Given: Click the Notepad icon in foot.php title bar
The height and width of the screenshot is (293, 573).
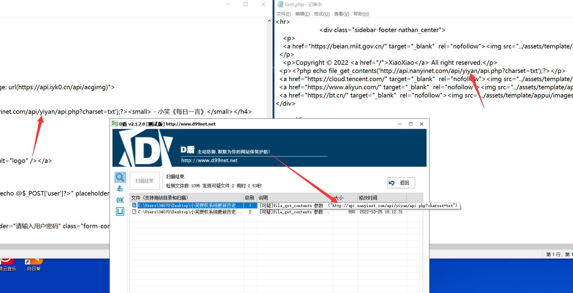Looking at the screenshot, I should pyautogui.click(x=280, y=4).
